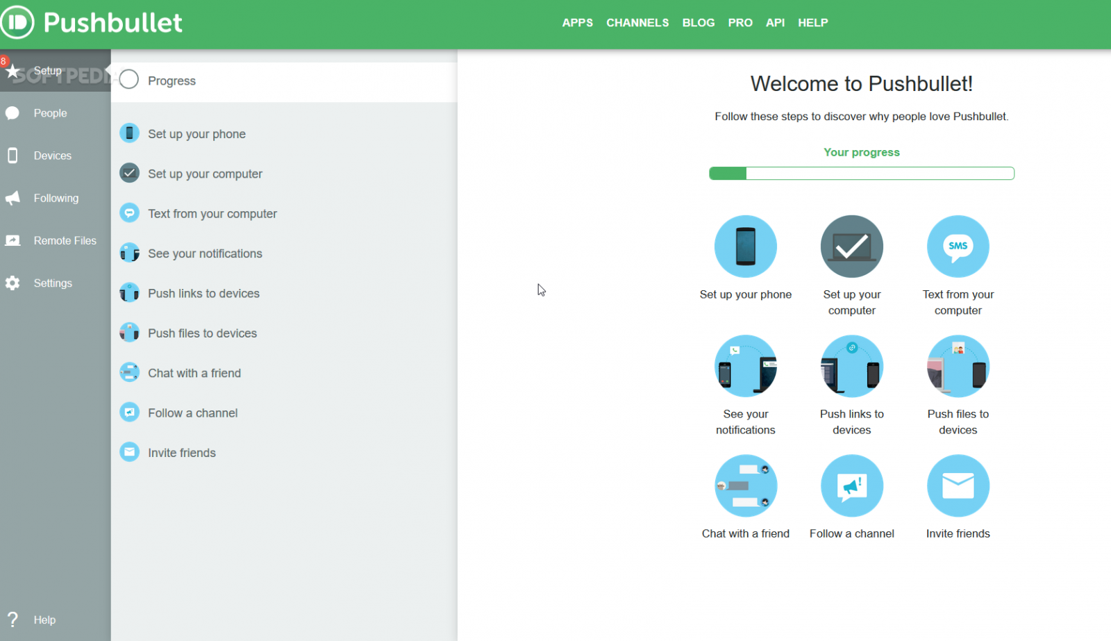This screenshot has height=641, width=1111.
Task: Click the large Set up your computer checkmark icon
Action: click(852, 247)
